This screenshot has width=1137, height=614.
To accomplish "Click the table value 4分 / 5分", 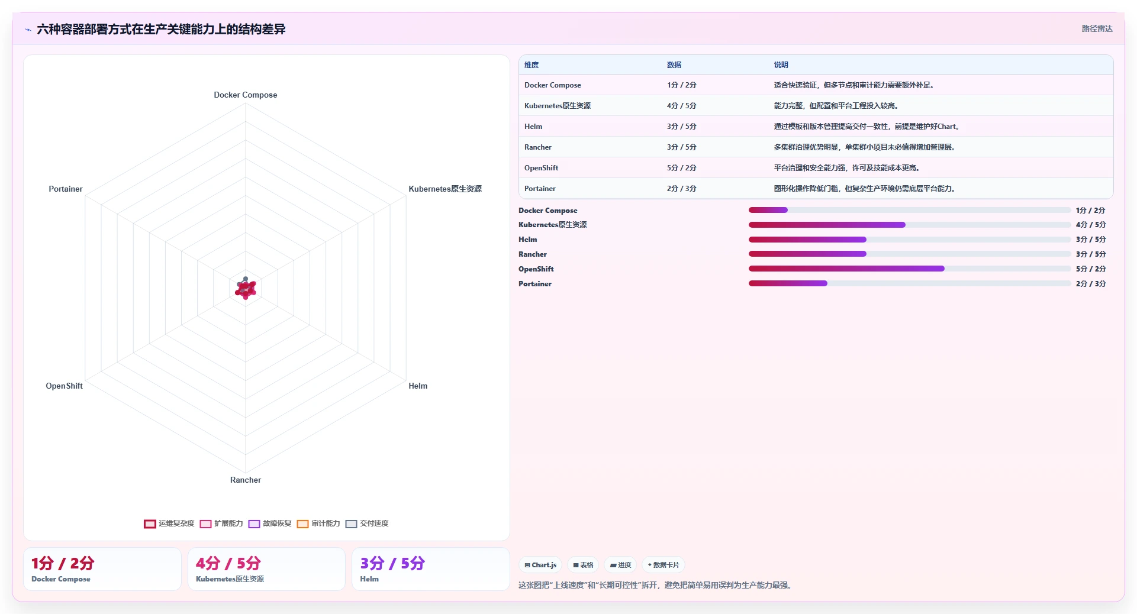I will click(x=682, y=106).
